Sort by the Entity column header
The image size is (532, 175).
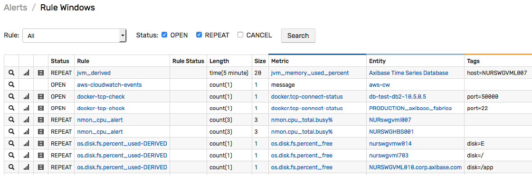click(x=377, y=61)
